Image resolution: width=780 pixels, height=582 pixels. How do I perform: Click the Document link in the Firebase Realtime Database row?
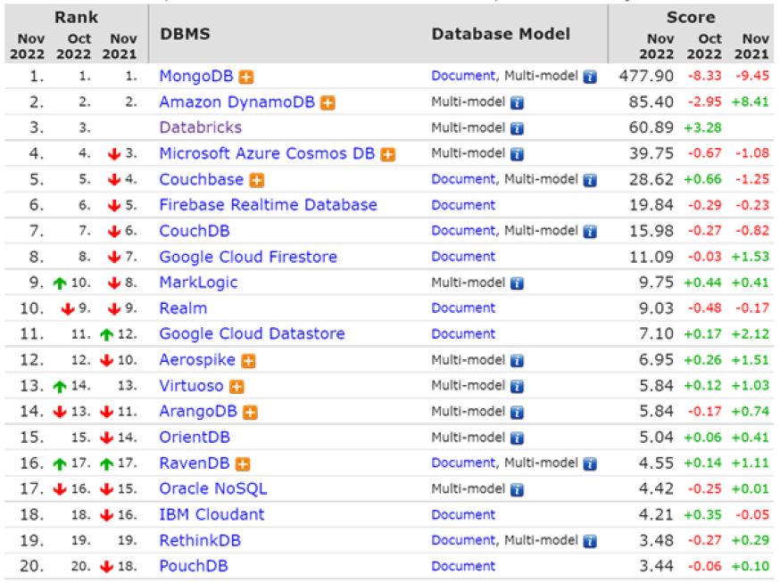point(463,205)
